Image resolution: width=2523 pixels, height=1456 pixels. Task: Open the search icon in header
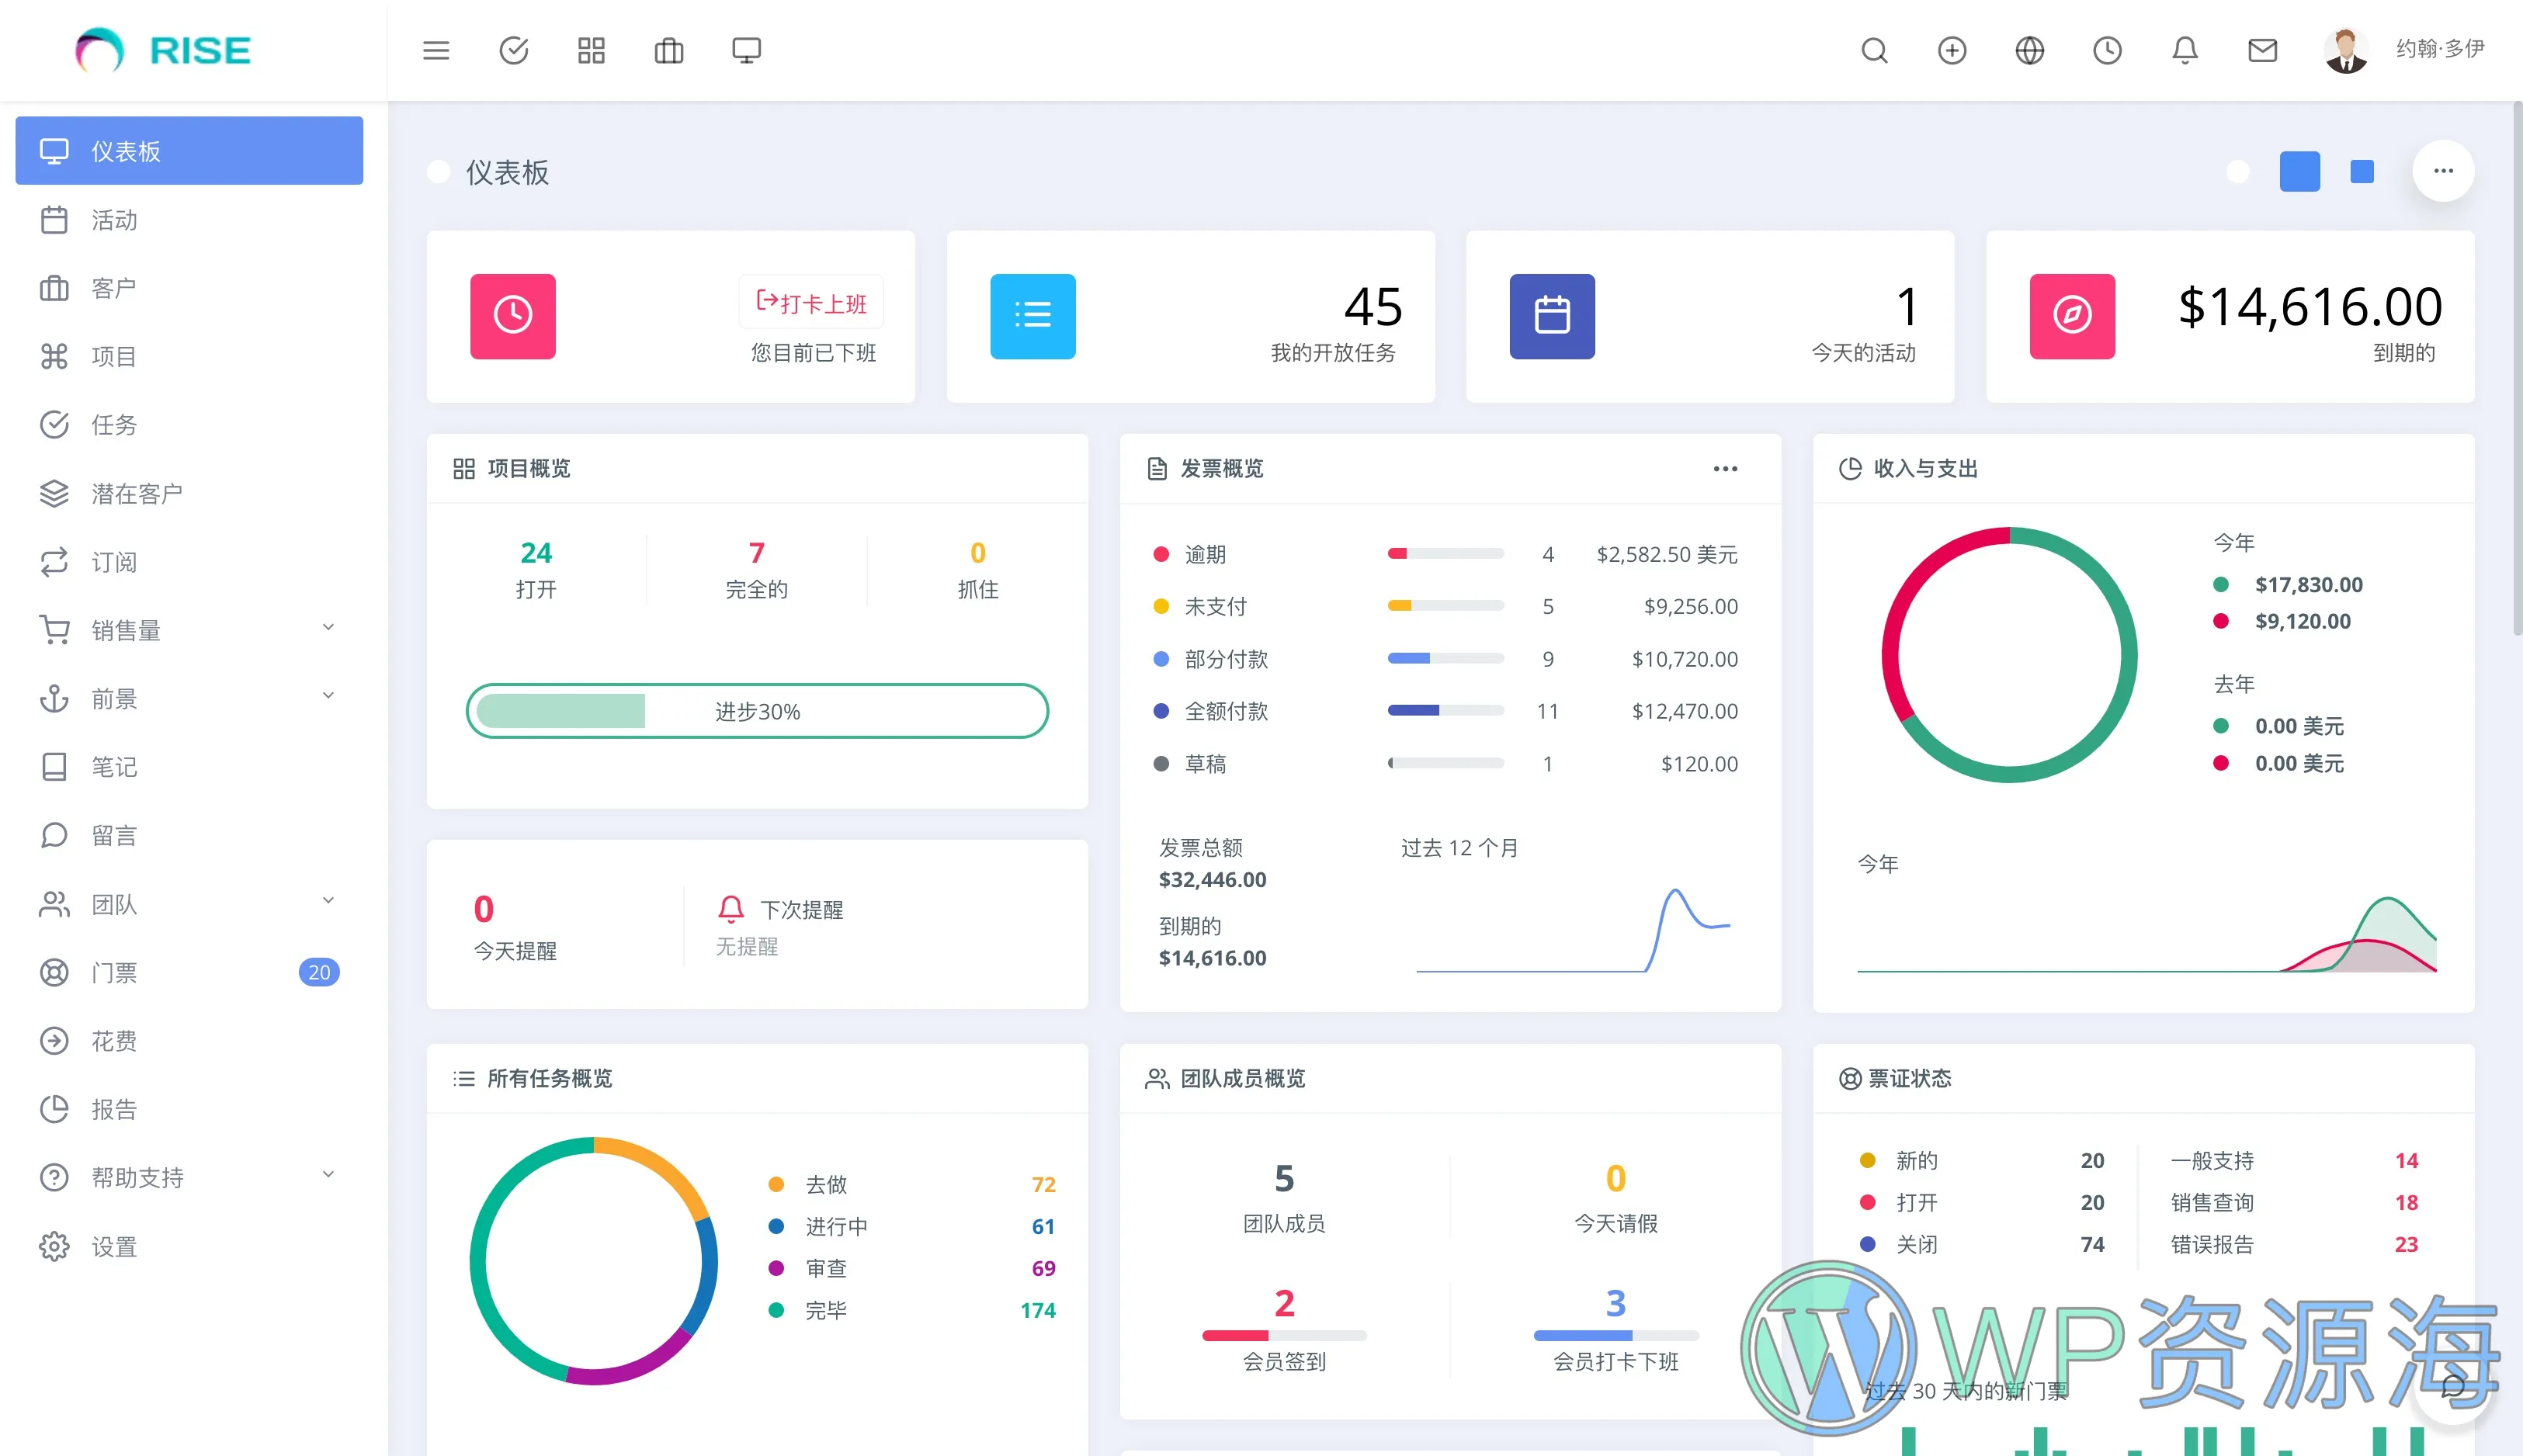coord(1875,50)
